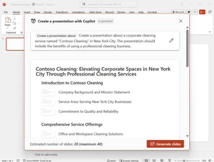This screenshot has height=162, width=214.
Task: Click the Paste clipboard icon
Action: [8, 20]
